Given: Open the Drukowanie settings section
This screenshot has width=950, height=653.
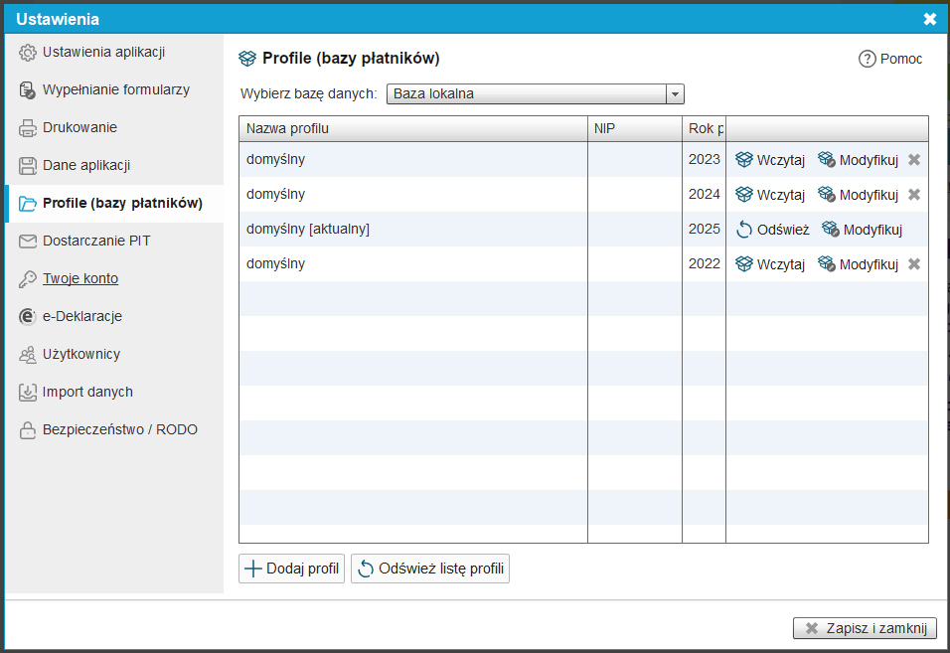Looking at the screenshot, I should (x=79, y=127).
